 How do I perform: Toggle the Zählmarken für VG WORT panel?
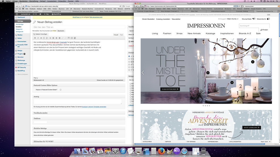coord(79,141)
